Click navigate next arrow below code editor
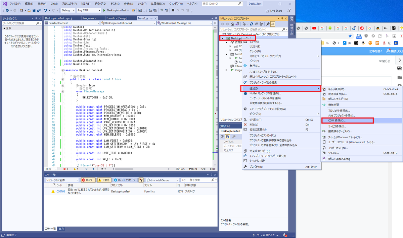Screen dimensions: 403x238 93,169
